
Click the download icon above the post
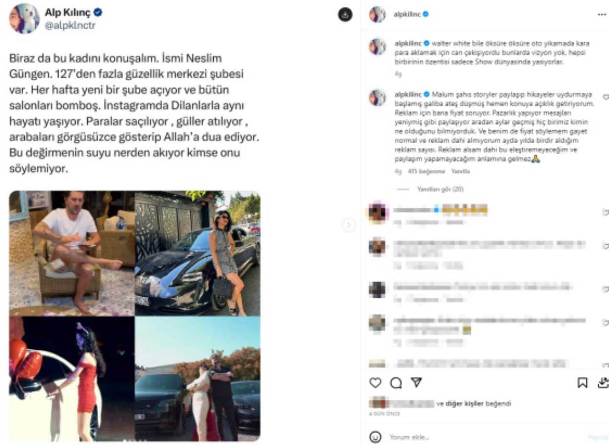pyautogui.click(x=345, y=15)
